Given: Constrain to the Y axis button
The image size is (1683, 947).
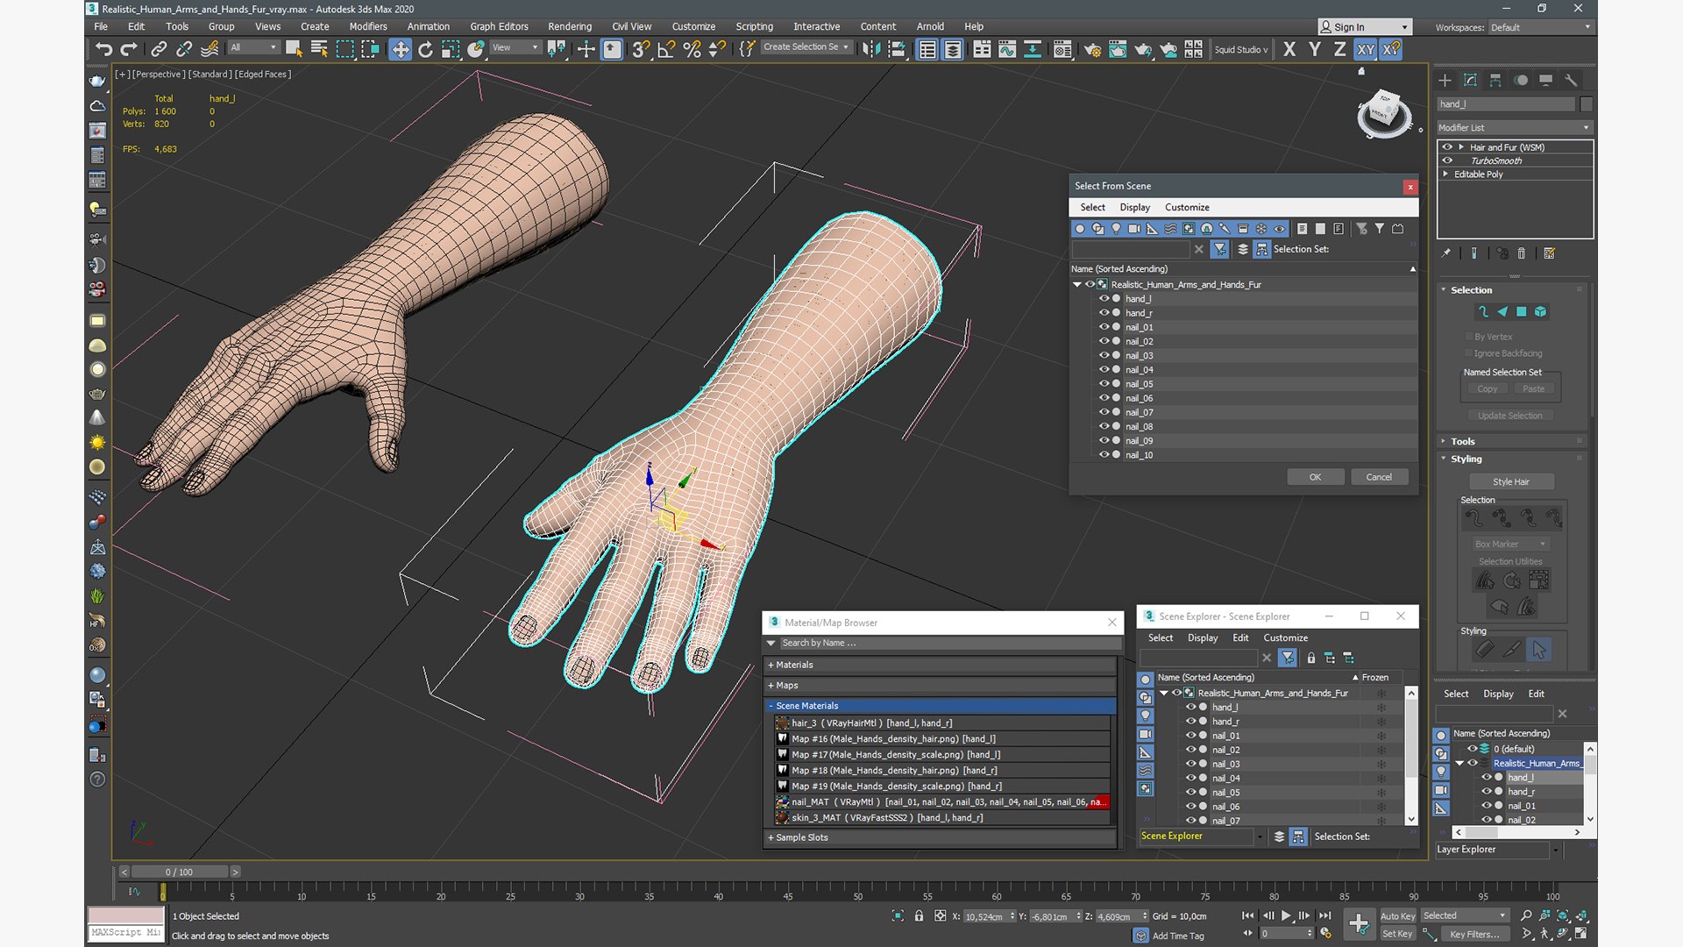Looking at the screenshot, I should pos(1314,49).
